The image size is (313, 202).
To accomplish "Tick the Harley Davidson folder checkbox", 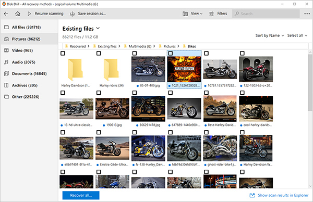I will pos(63,53).
